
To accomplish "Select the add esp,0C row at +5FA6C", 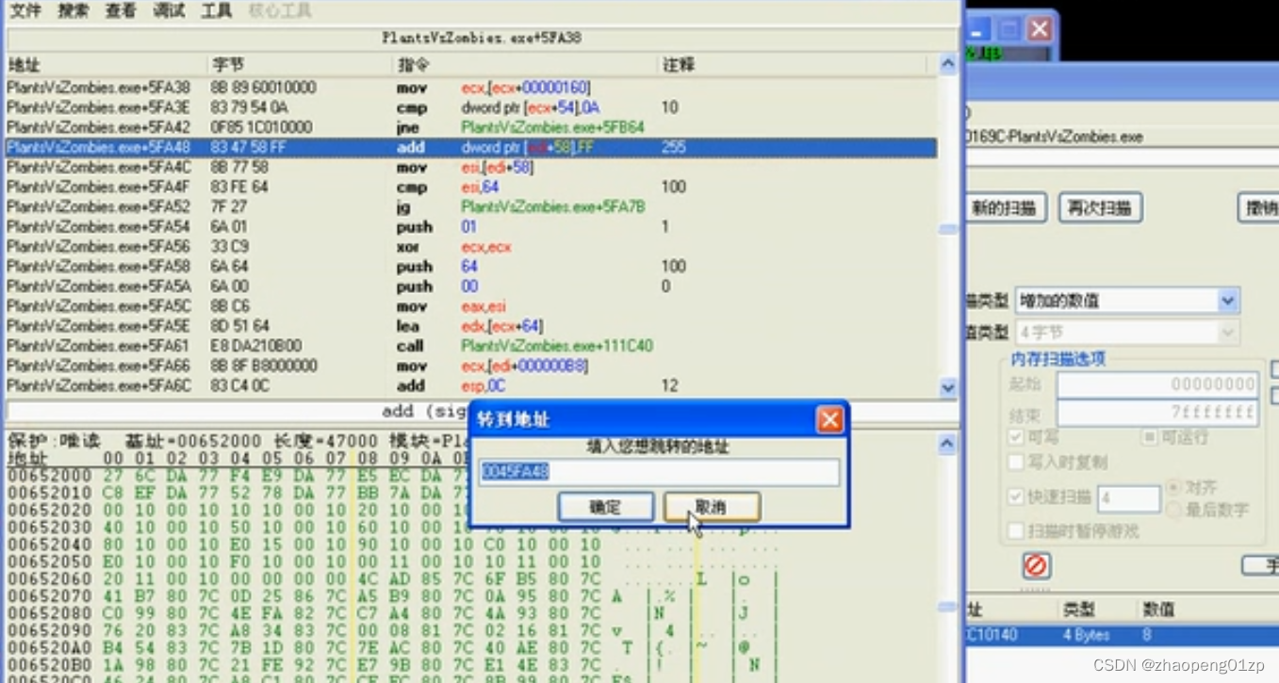I will (x=471, y=385).
